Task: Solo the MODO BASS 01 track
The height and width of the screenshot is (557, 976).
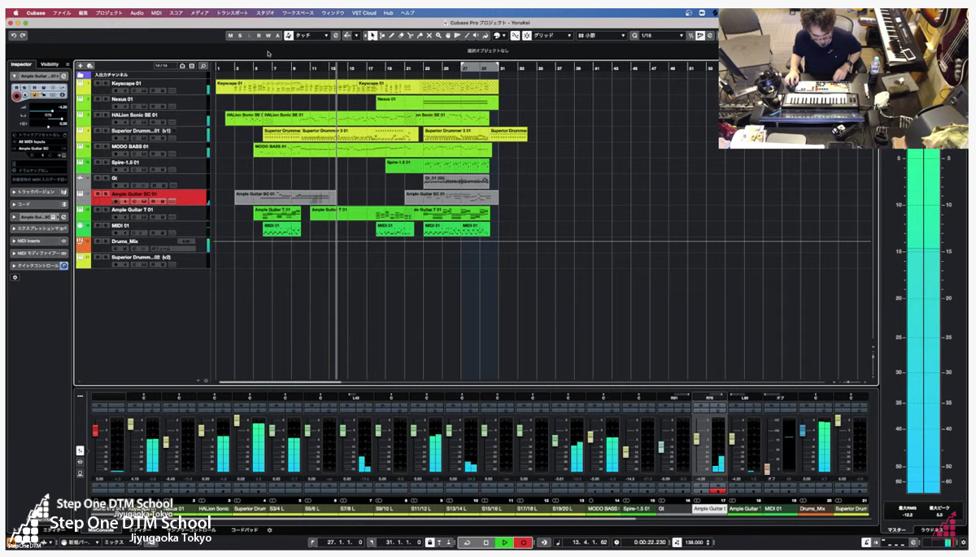Action: 105,146
